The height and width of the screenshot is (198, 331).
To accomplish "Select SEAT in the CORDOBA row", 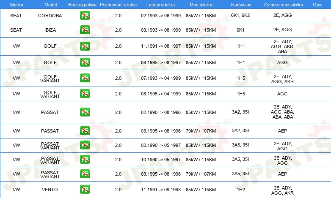I will [16, 16].
